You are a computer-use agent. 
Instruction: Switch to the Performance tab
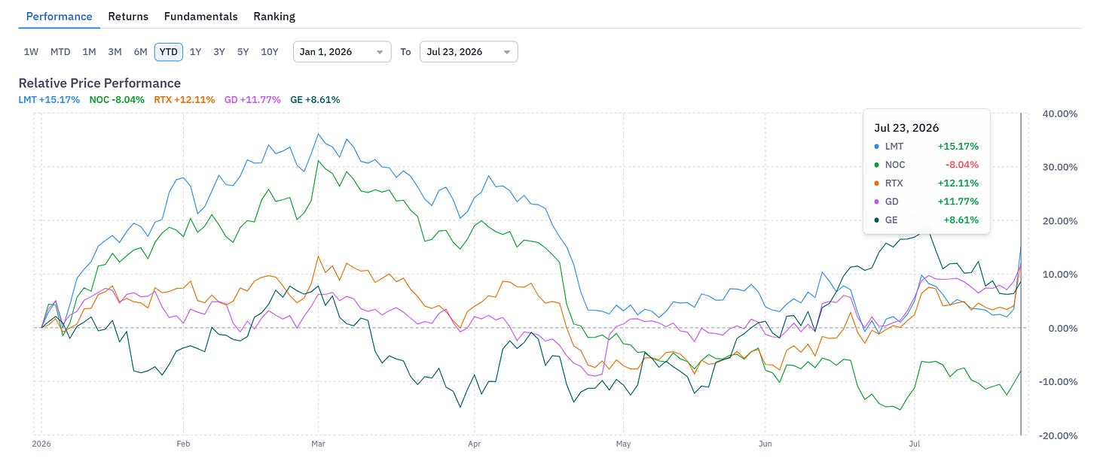(x=59, y=16)
